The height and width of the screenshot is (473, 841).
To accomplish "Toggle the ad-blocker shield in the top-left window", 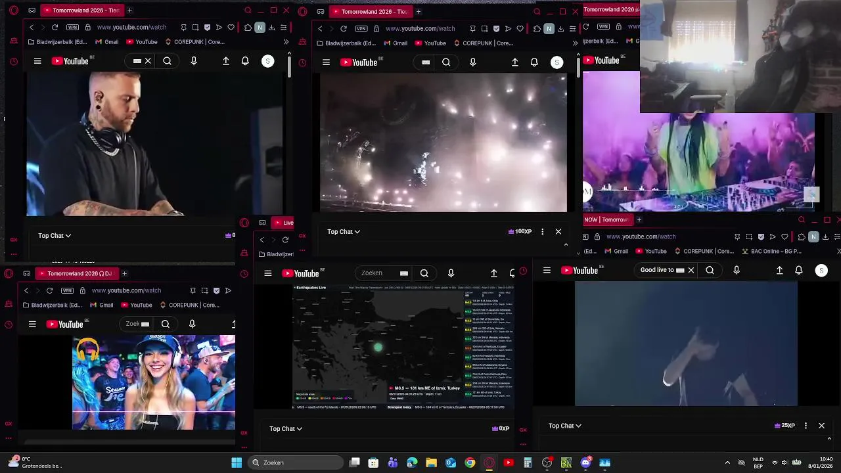I will point(208,28).
